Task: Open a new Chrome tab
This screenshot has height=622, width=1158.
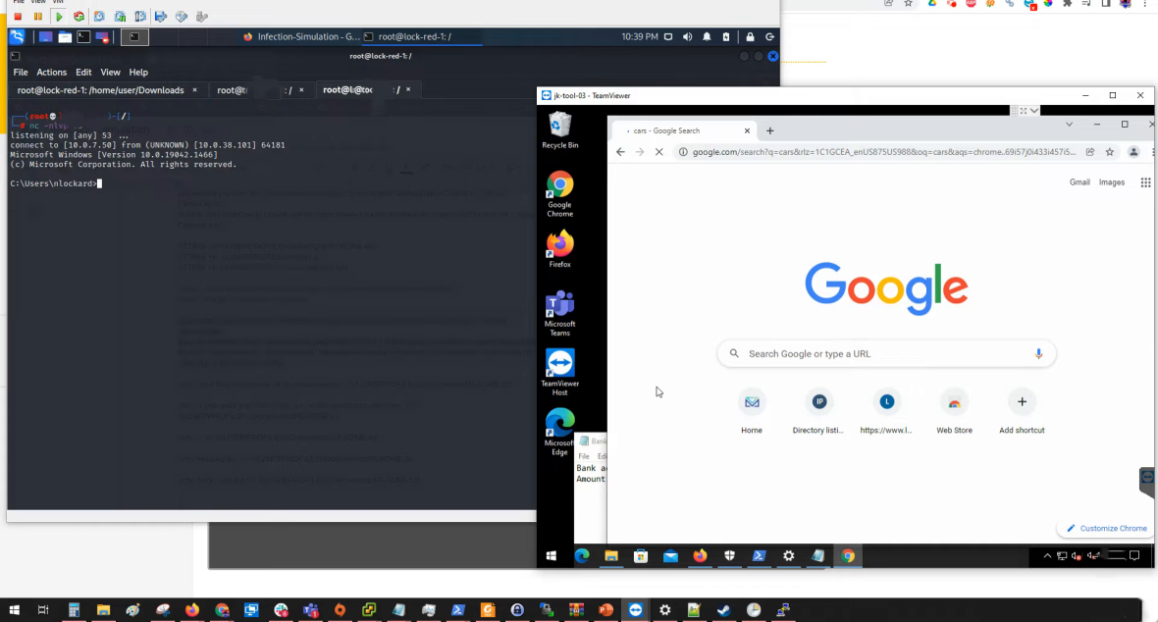Action: (769, 130)
